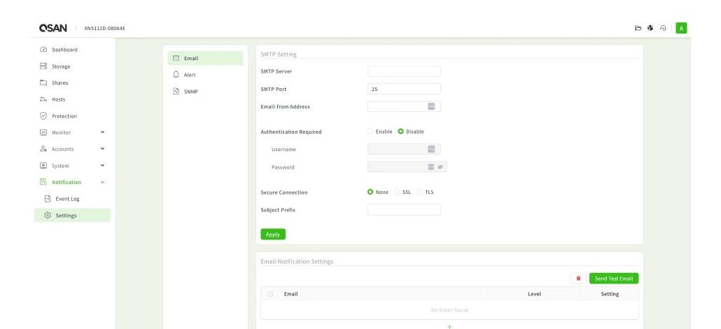
Task: Click the Alert bell icon
Action: [176, 74]
